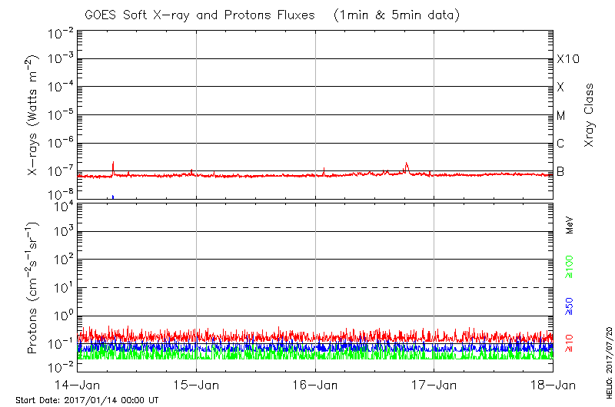Click the HELIO 2017/07/20 vertical stamp
615x407 pixels.
608,356
